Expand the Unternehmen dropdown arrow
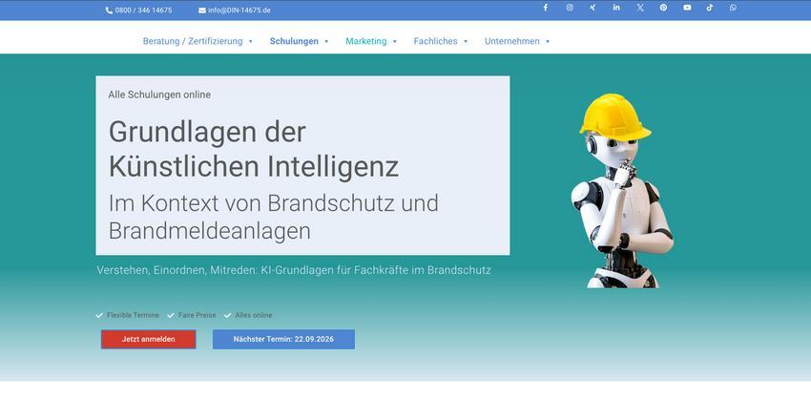Viewport: 811px width, 420px height. point(548,42)
